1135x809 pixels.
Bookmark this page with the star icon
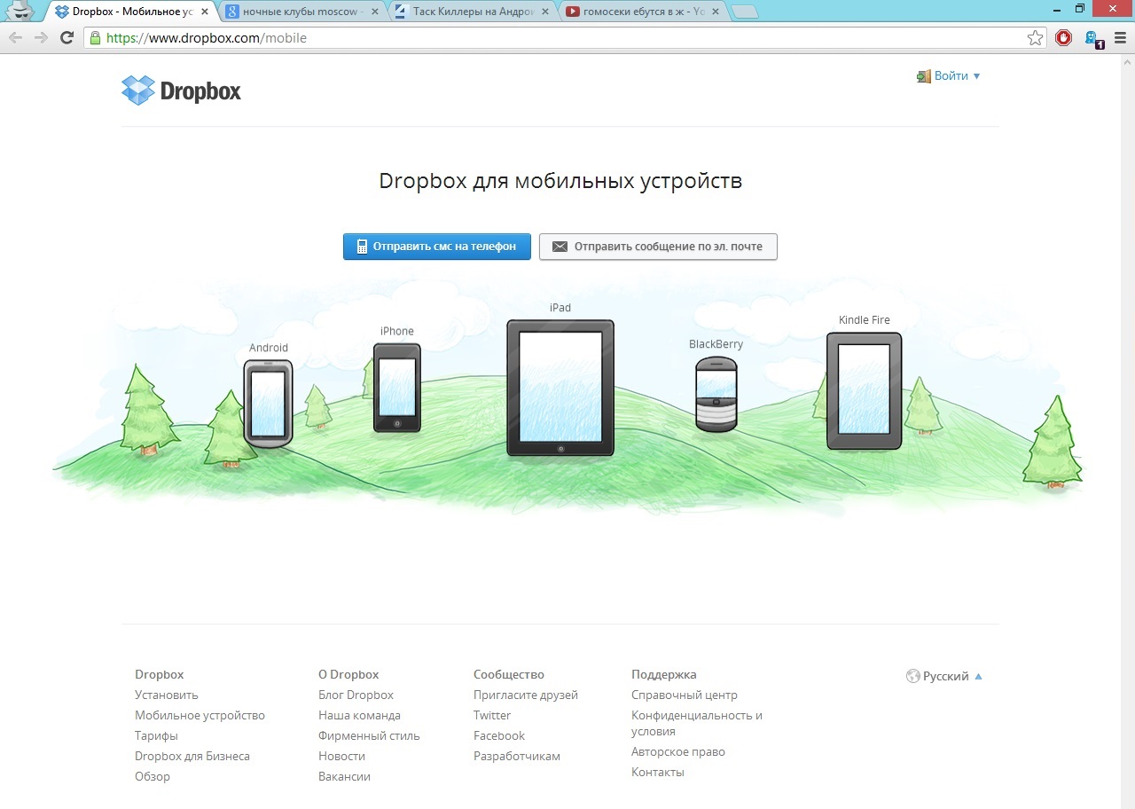coord(1035,38)
